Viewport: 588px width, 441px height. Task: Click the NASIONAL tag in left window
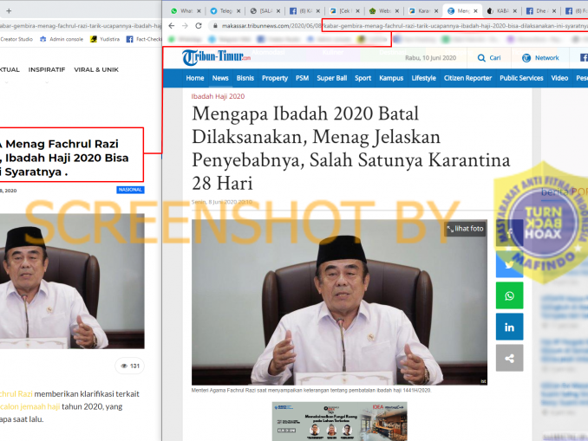coord(130,190)
